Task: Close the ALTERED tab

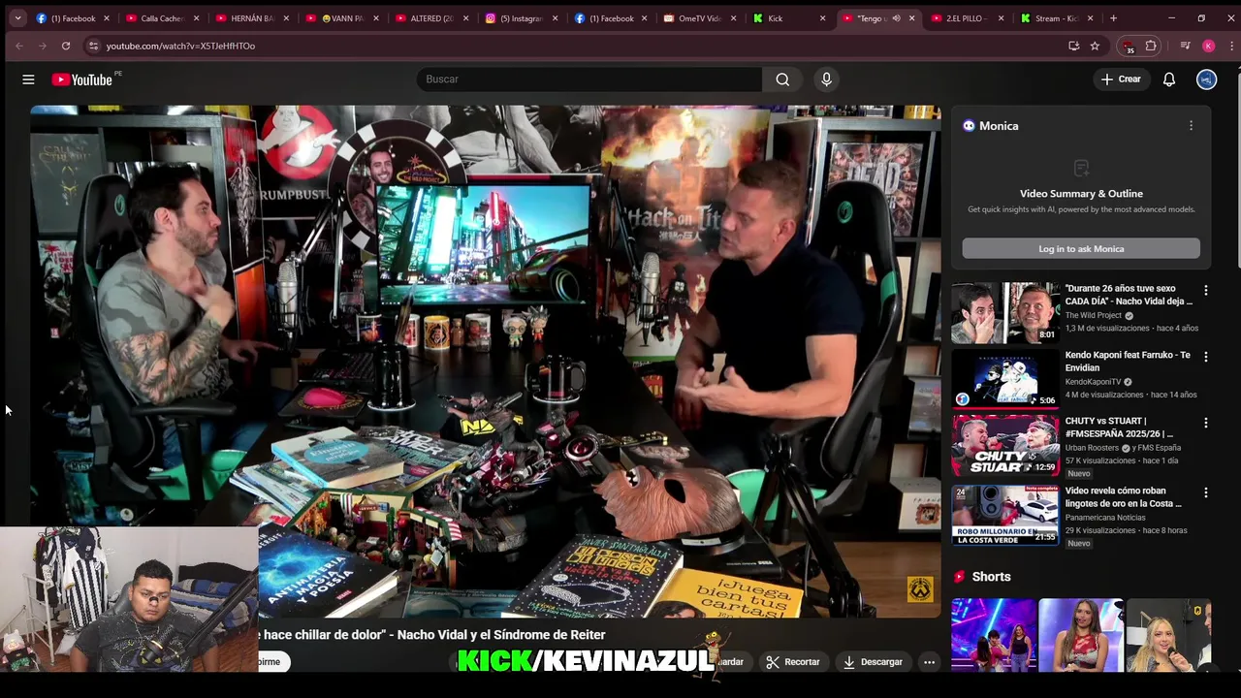Action: 465,18
